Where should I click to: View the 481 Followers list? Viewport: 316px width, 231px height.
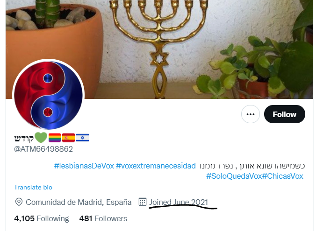103,218
